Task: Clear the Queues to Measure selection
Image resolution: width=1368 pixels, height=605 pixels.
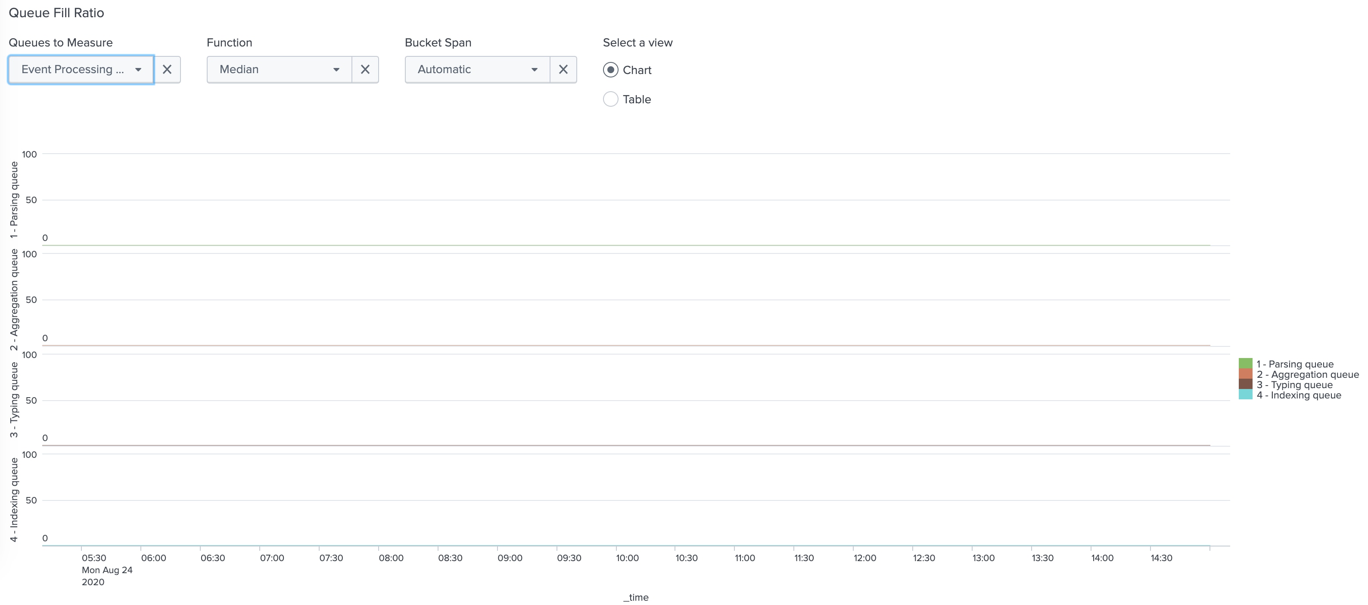Action: (167, 70)
